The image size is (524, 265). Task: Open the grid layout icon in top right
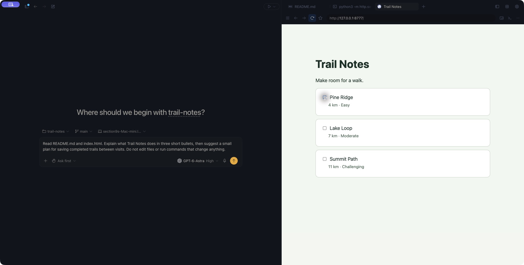click(x=507, y=7)
